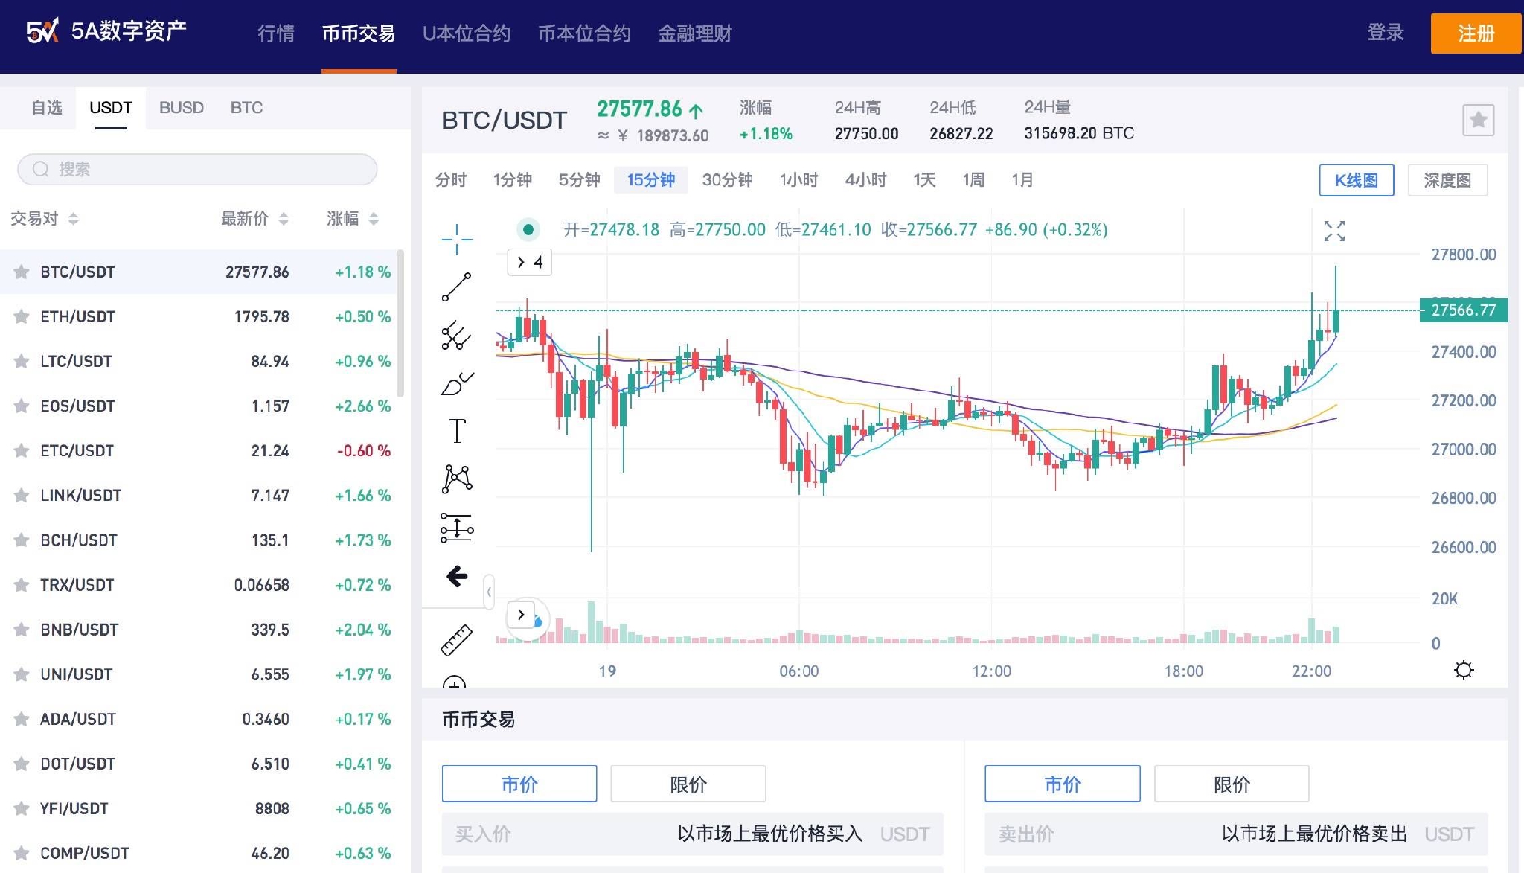1524x873 pixels.
Task: Click the pair search input field
Action: pos(196,170)
